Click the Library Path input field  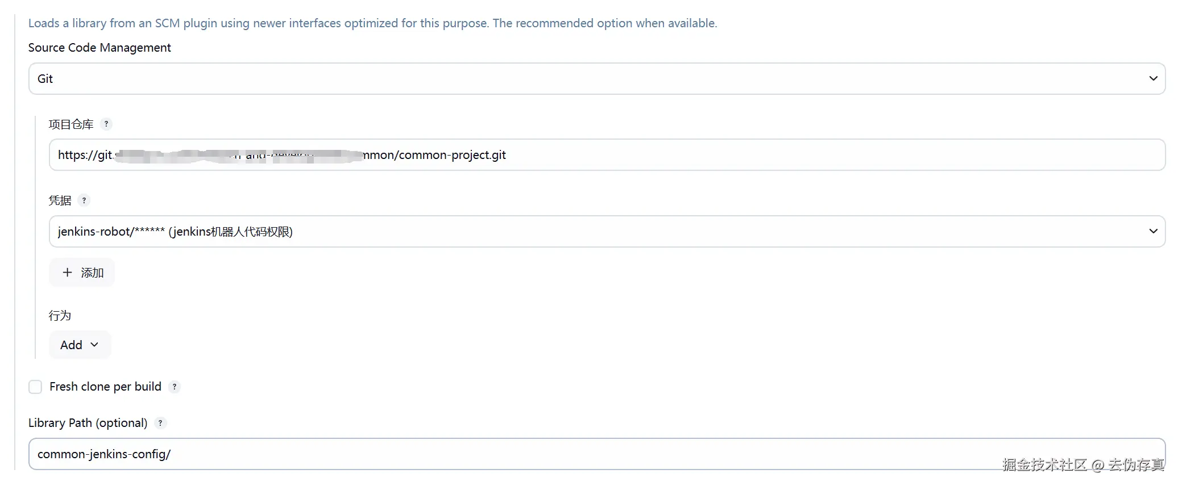[597, 454]
